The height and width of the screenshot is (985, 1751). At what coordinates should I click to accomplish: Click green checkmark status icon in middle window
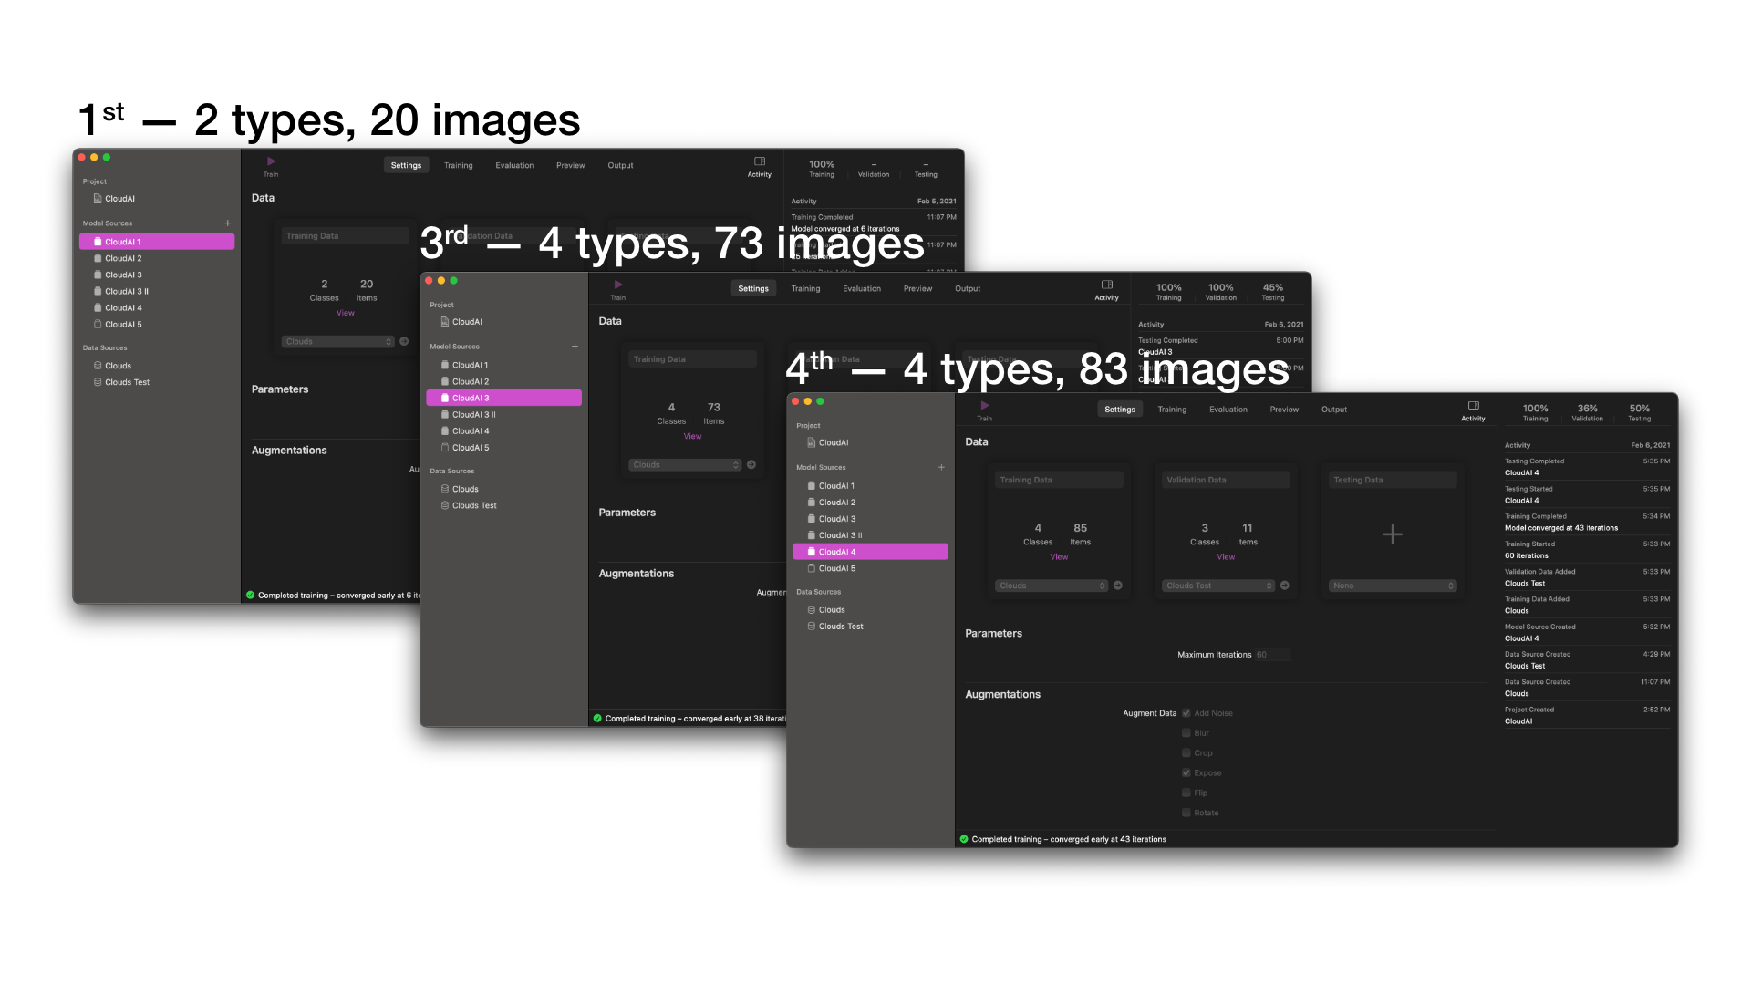point(597,719)
